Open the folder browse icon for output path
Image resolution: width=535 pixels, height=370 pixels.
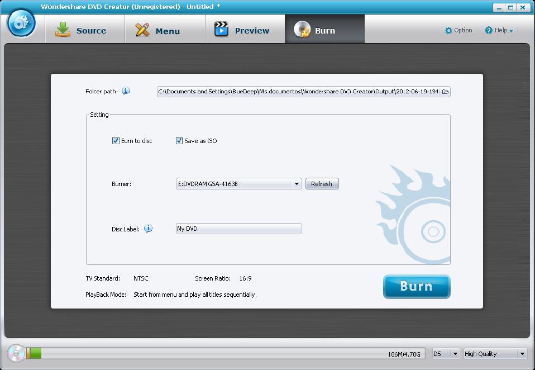445,91
